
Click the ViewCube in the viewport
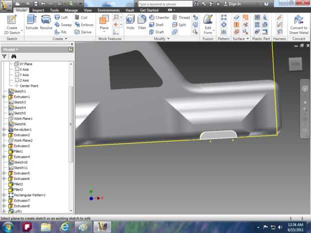(x=295, y=64)
